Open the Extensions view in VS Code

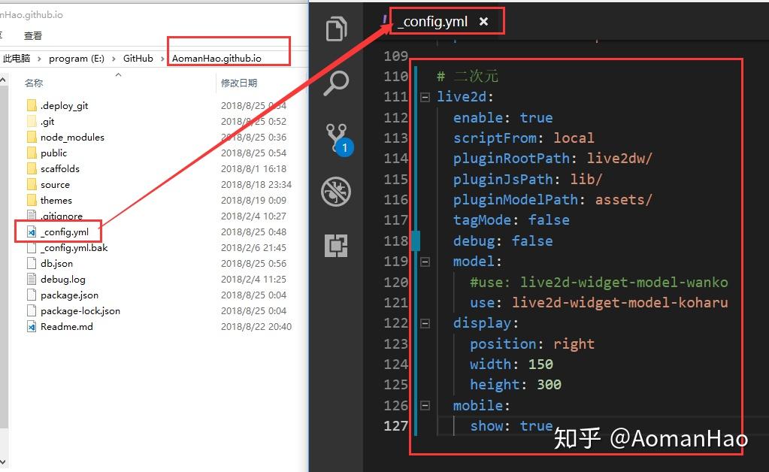coord(335,244)
